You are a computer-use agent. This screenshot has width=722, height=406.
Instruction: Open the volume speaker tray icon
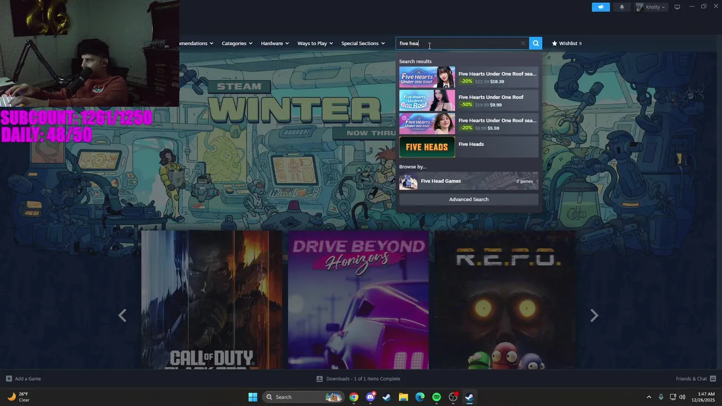click(682, 397)
